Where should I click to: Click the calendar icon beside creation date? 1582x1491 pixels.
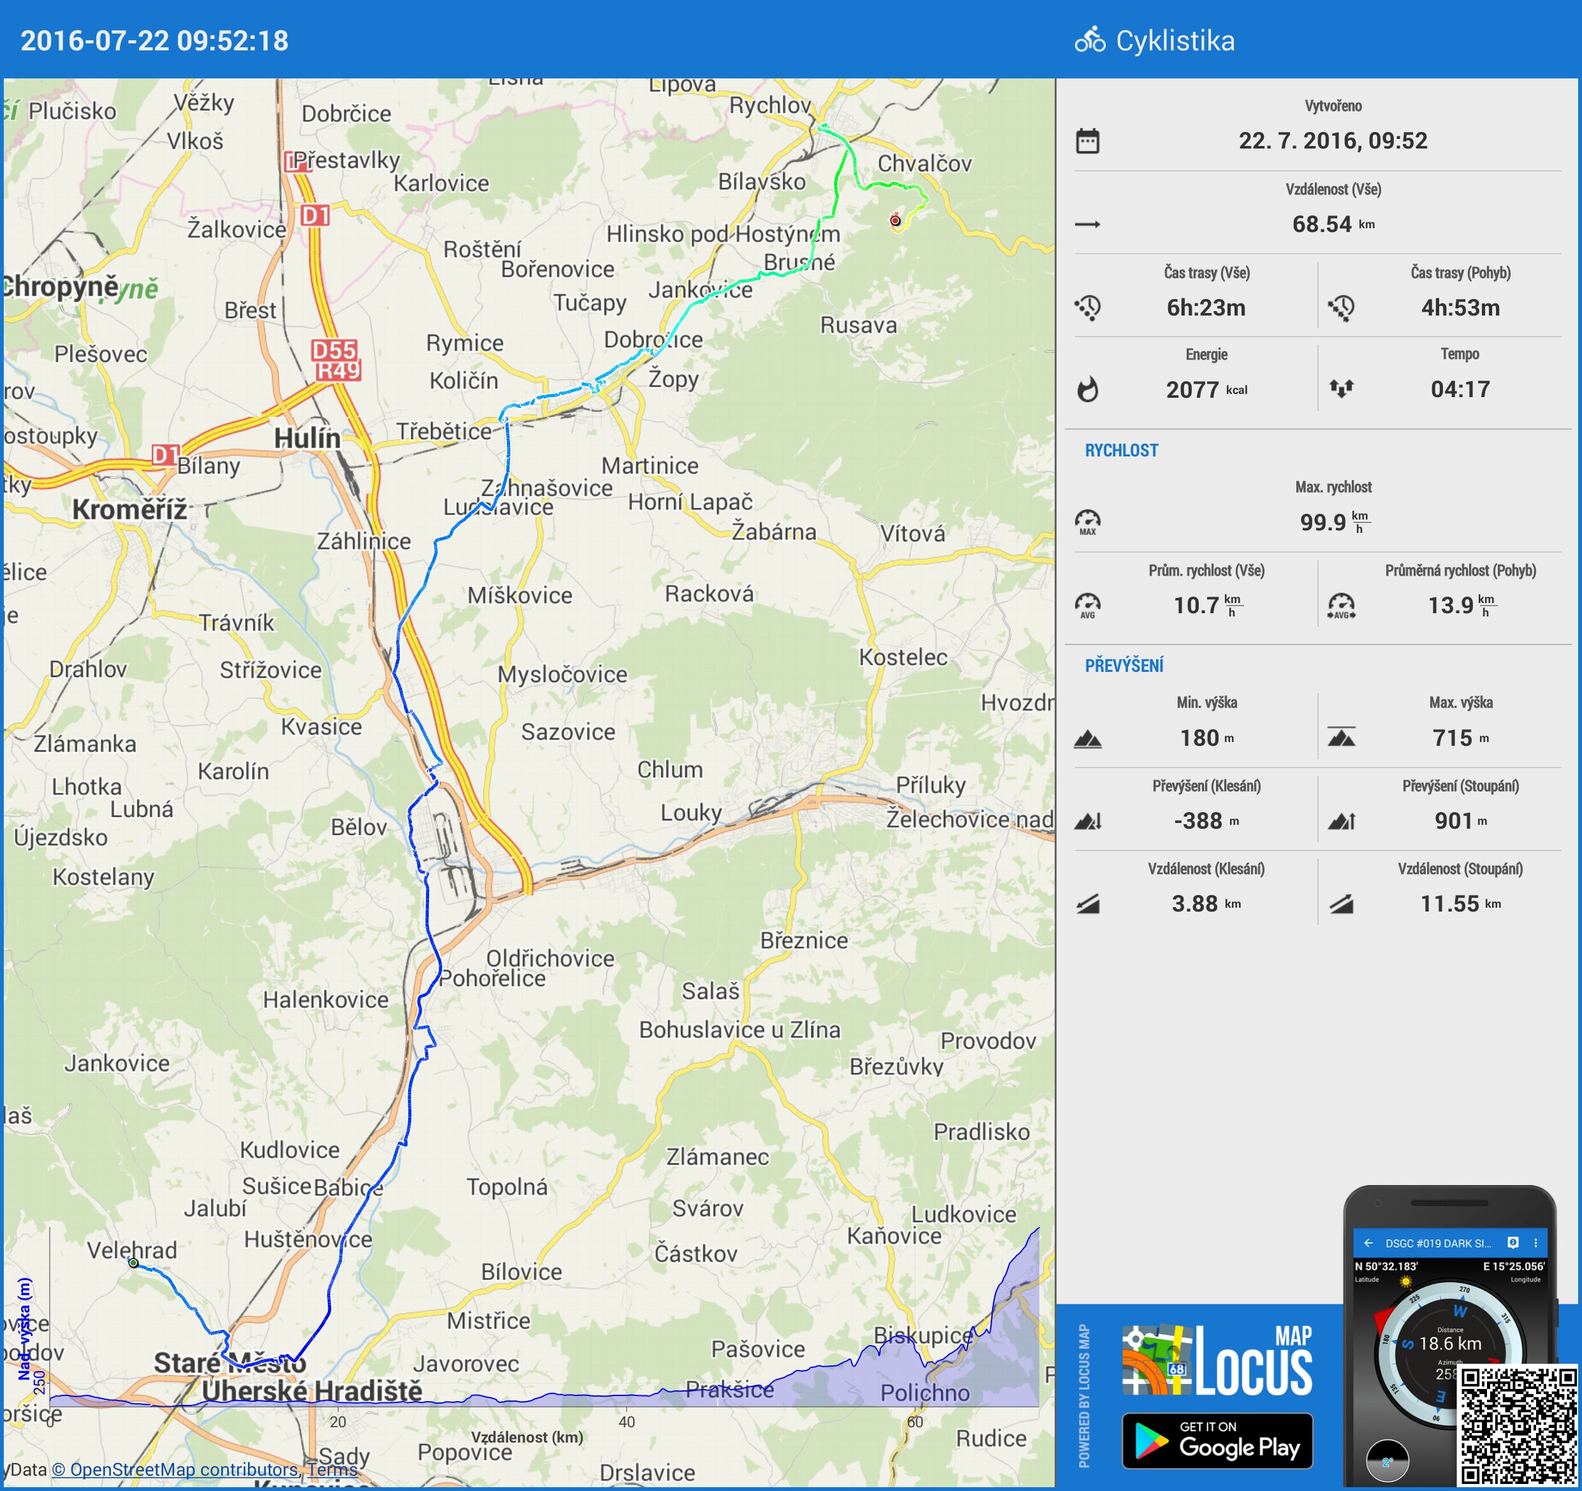coord(1087,141)
